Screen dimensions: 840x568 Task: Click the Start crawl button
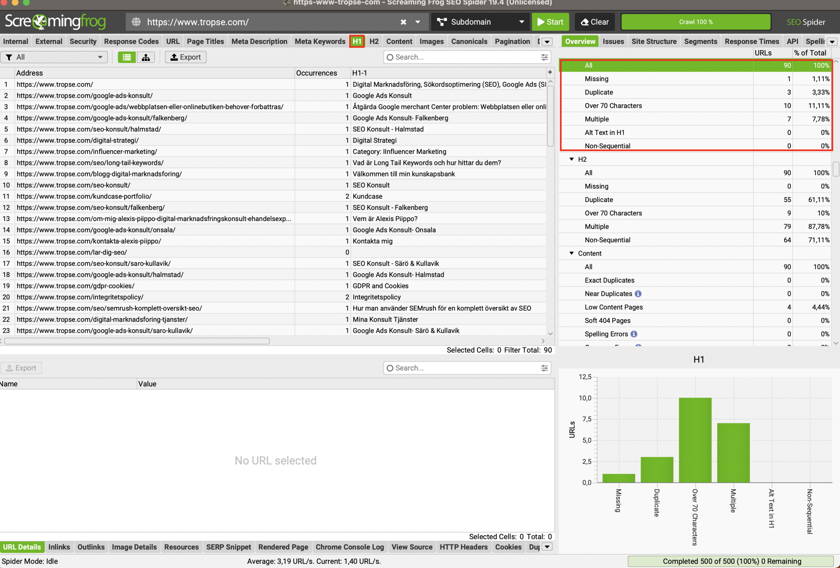coord(550,22)
